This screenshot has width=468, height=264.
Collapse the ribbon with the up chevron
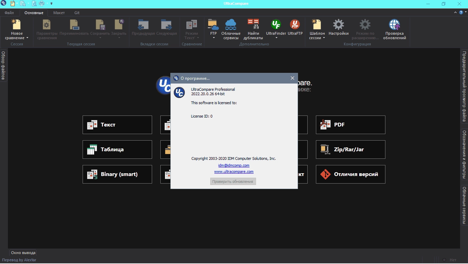point(456,12)
